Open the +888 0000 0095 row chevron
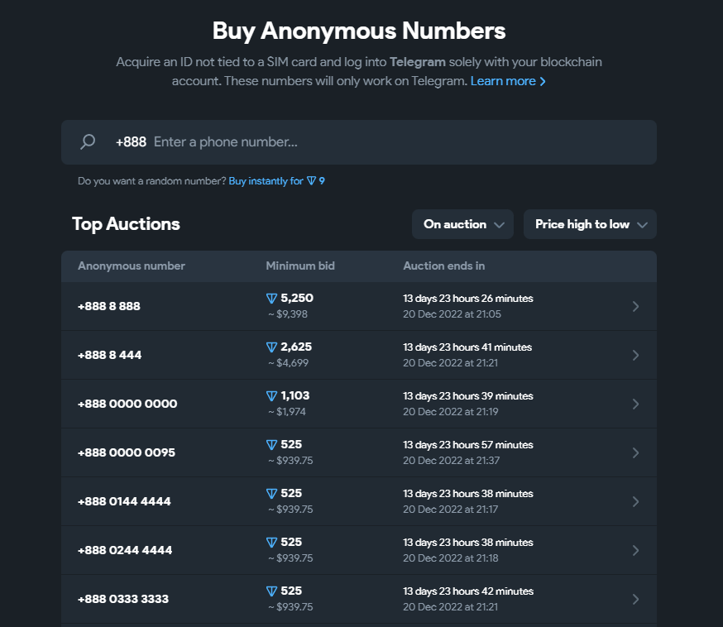Image resolution: width=723 pixels, height=627 pixels. (x=635, y=452)
